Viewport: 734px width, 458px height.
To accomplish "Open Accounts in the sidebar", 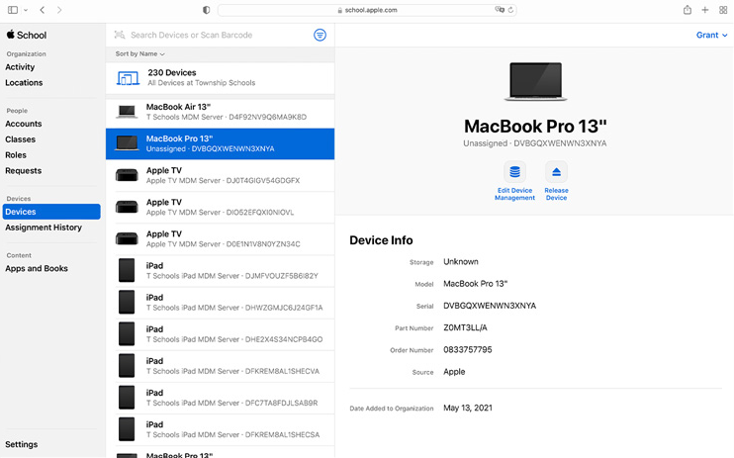I will point(24,124).
